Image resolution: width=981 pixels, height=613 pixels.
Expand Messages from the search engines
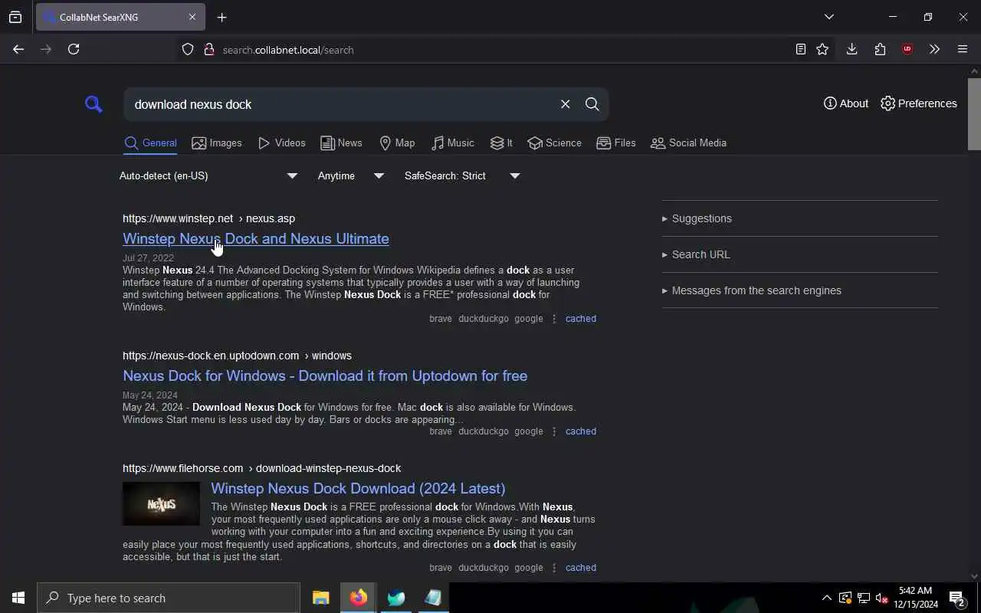tap(799, 290)
